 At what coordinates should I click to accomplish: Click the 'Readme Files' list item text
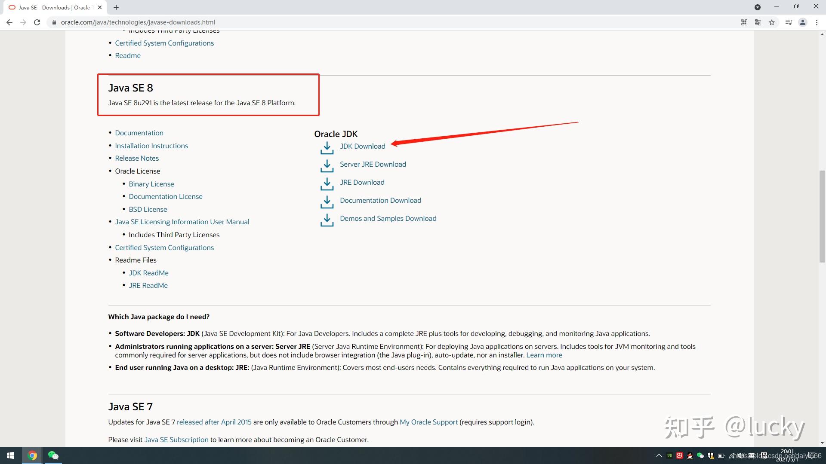coord(136,260)
